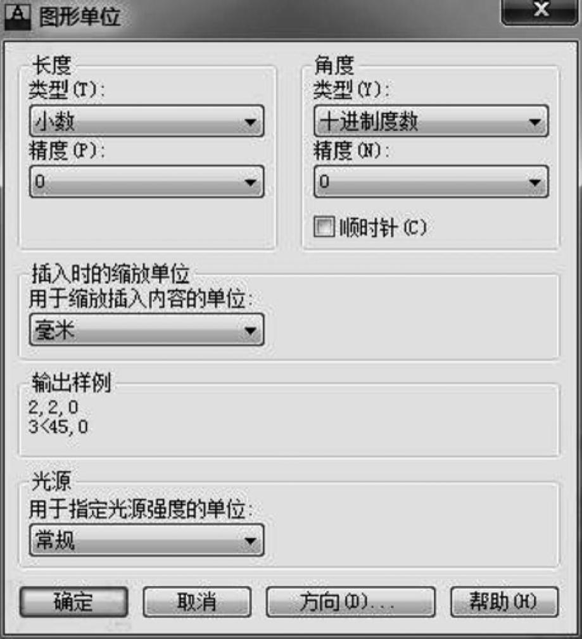Click the 精度(N) label under 角度
Screen dimensions: 582x639
click(x=352, y=151)
